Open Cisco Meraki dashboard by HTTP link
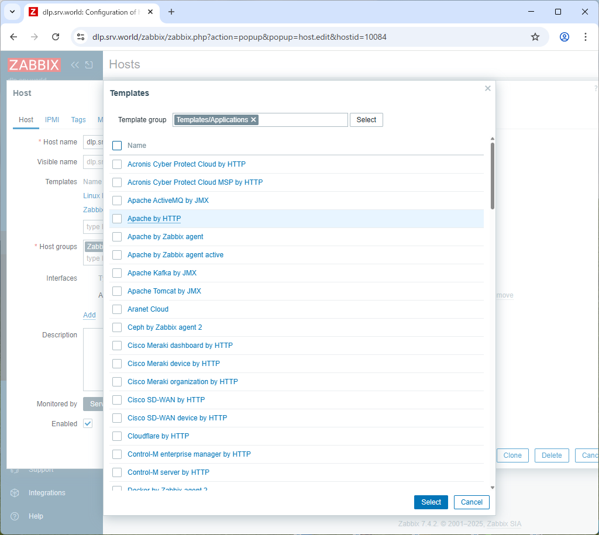The width and height of the screenshot is (599, 535). pos(180,346)
